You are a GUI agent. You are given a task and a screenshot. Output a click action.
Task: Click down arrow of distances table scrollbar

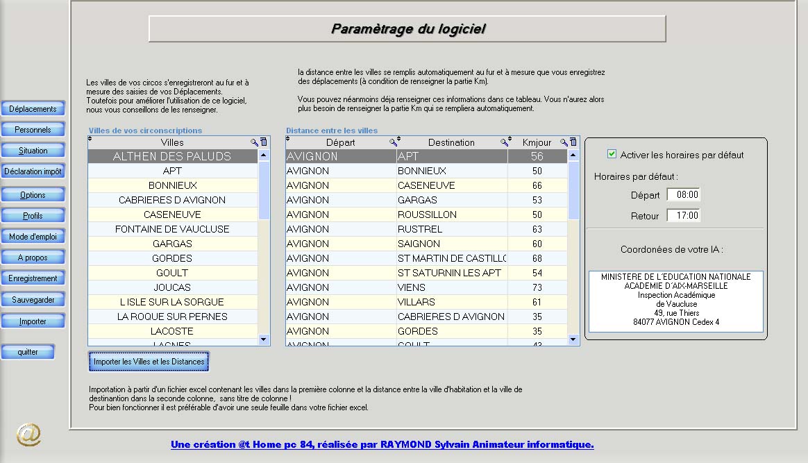(x=573, y=339)
